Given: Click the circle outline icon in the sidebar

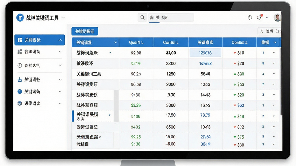Looking at the screenshot, I should [x=20, y=65].
